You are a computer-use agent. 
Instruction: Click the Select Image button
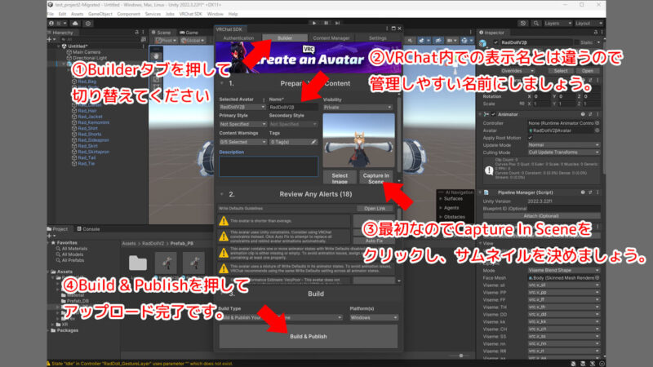point(340,178)
